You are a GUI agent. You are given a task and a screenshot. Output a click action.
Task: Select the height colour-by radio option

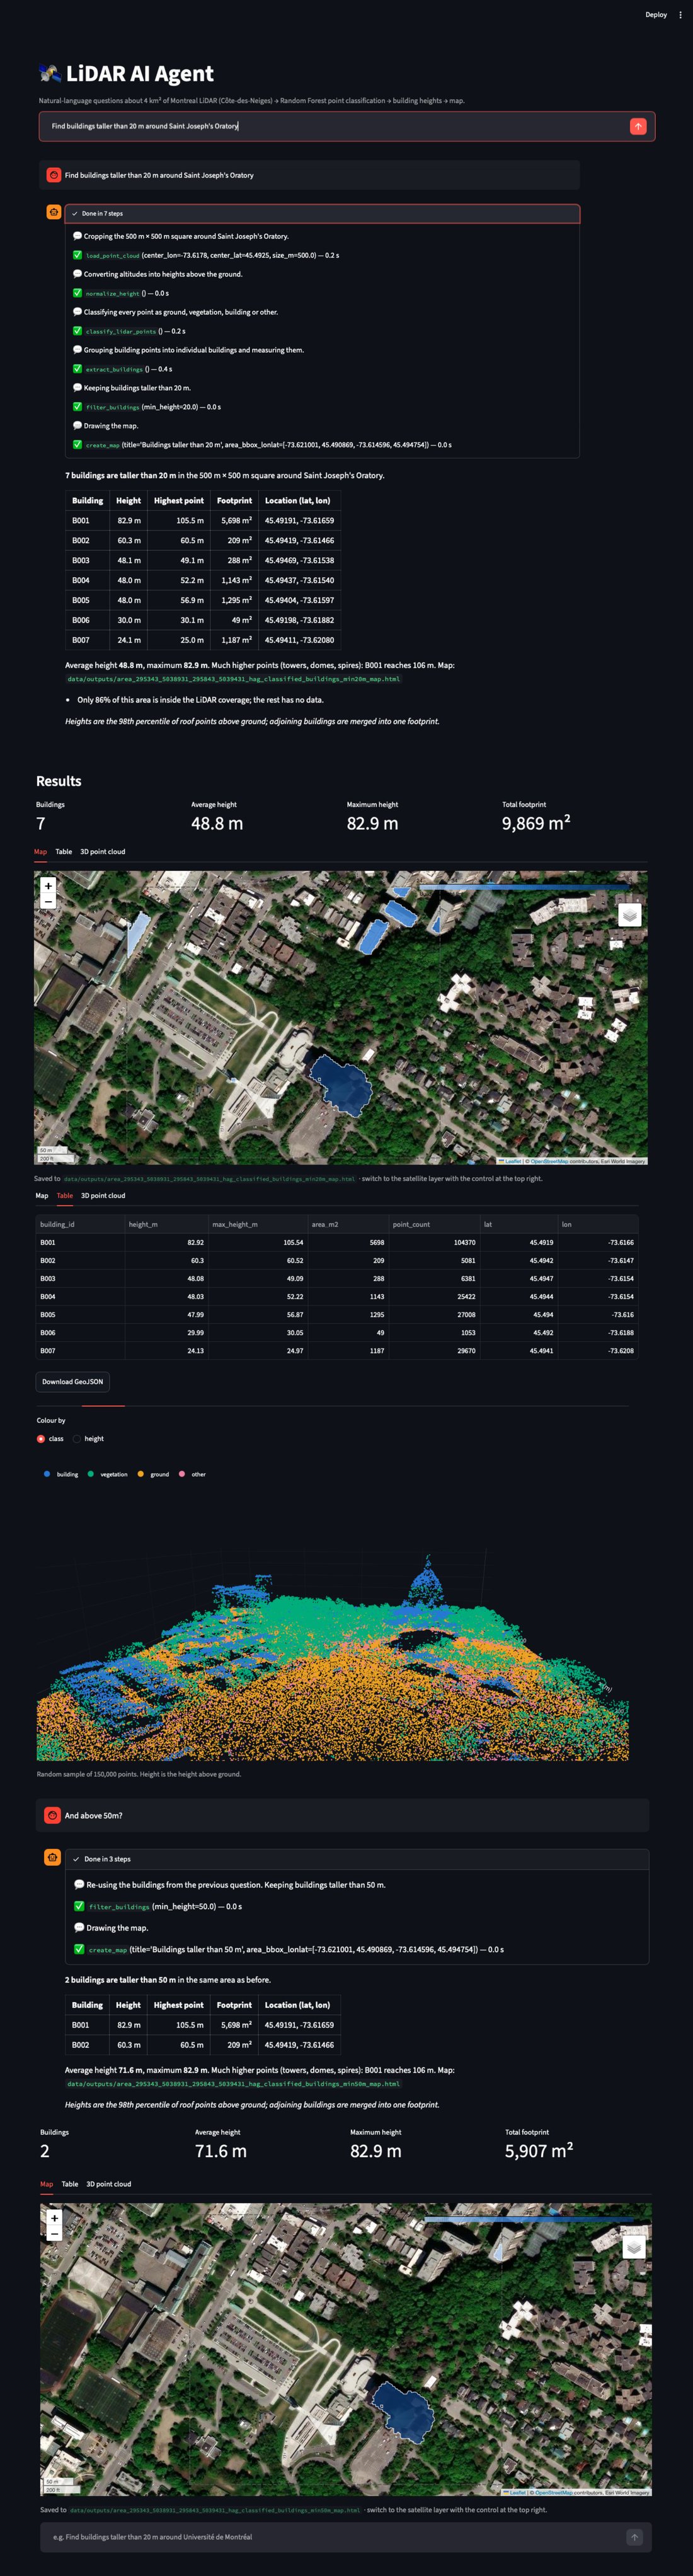[x=77, y=1439]
